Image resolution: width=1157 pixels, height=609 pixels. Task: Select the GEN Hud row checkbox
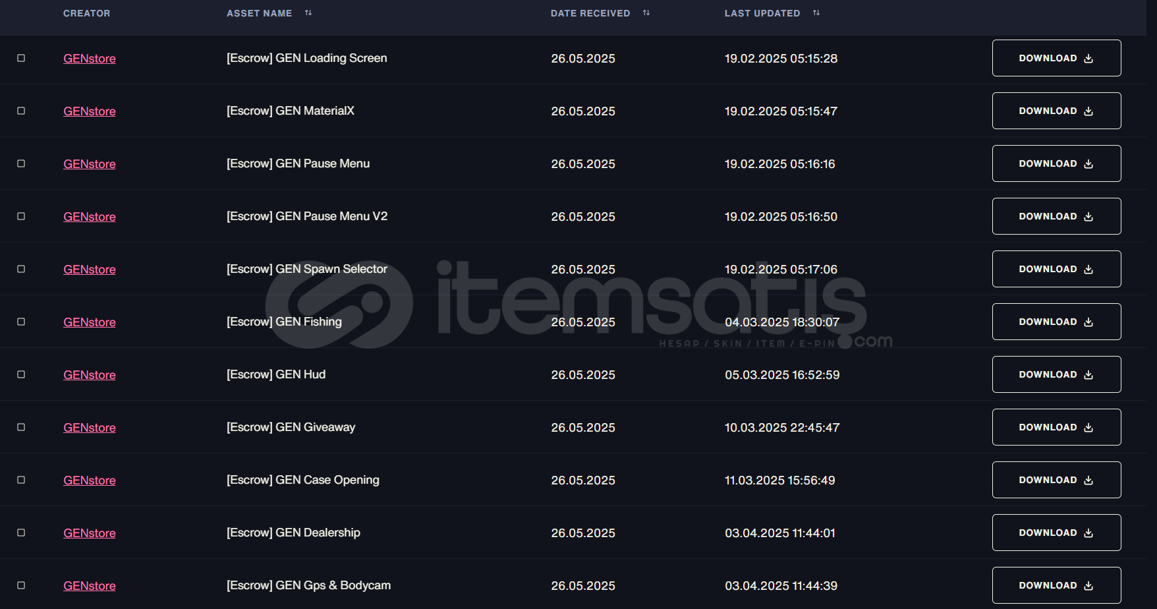click(21, 374)
